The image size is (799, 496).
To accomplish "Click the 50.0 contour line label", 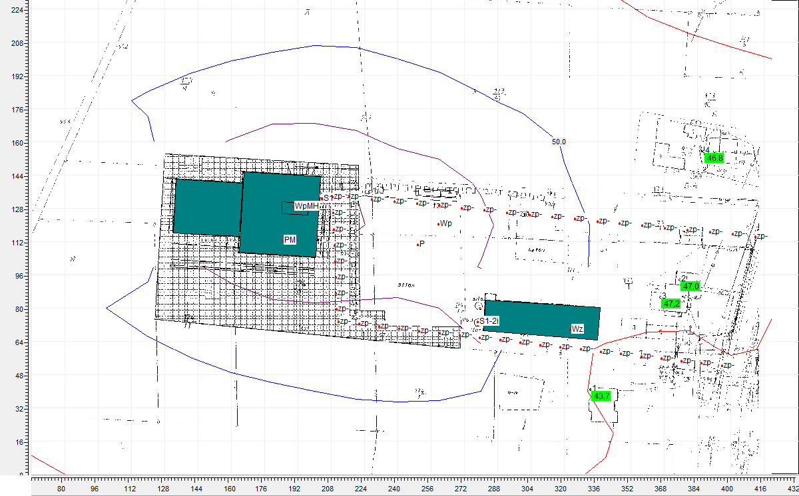I will [x=559, y=142].
